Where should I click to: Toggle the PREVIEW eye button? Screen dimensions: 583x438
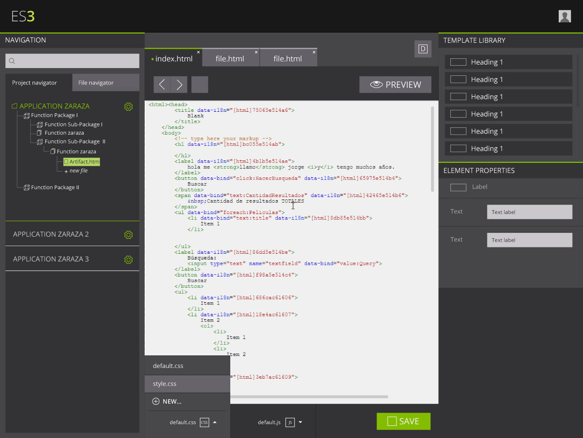point(395,85)
